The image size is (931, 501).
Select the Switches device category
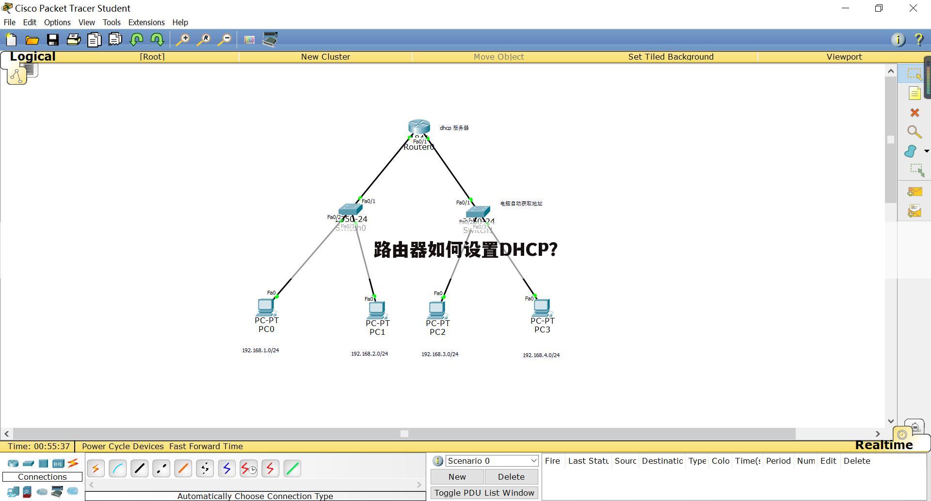pyautogui.click(x=28, y=464)
